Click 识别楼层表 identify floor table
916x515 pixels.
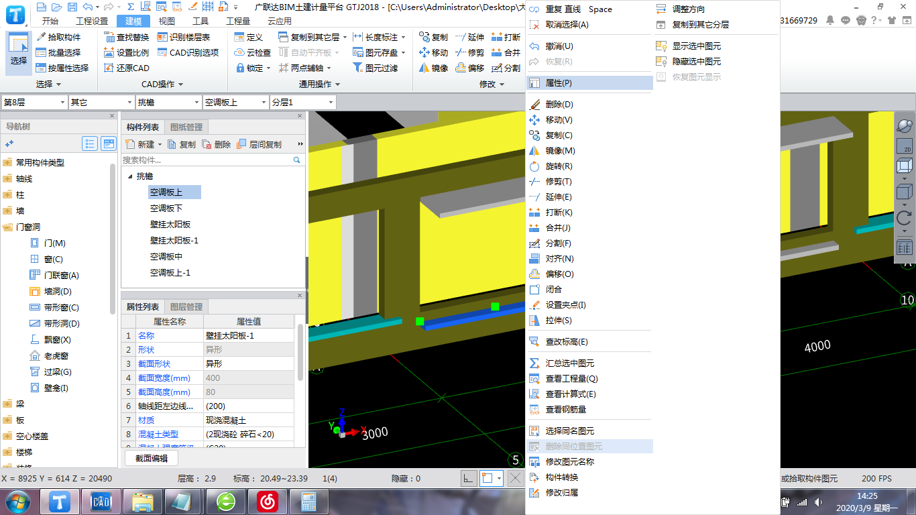[184, 37]
